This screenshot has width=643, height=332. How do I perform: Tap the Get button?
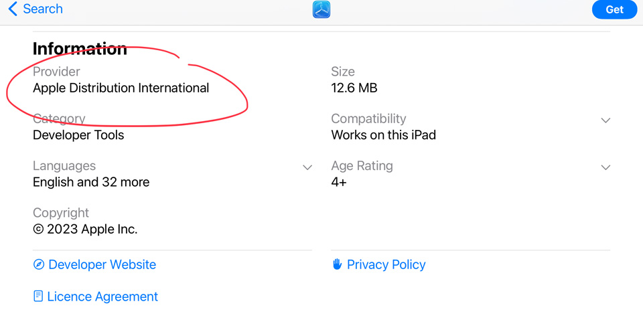(x=614, y=9)
